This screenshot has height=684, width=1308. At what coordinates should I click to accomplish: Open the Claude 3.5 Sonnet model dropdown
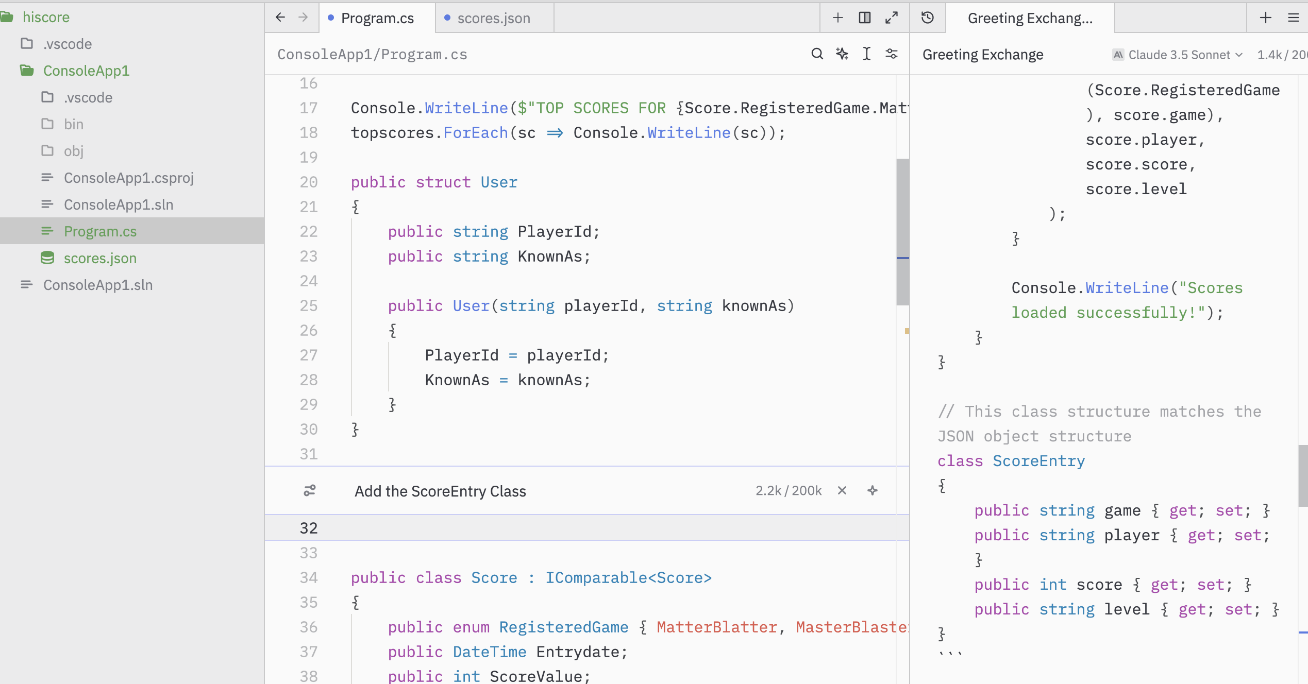(x=1178, y=55)
